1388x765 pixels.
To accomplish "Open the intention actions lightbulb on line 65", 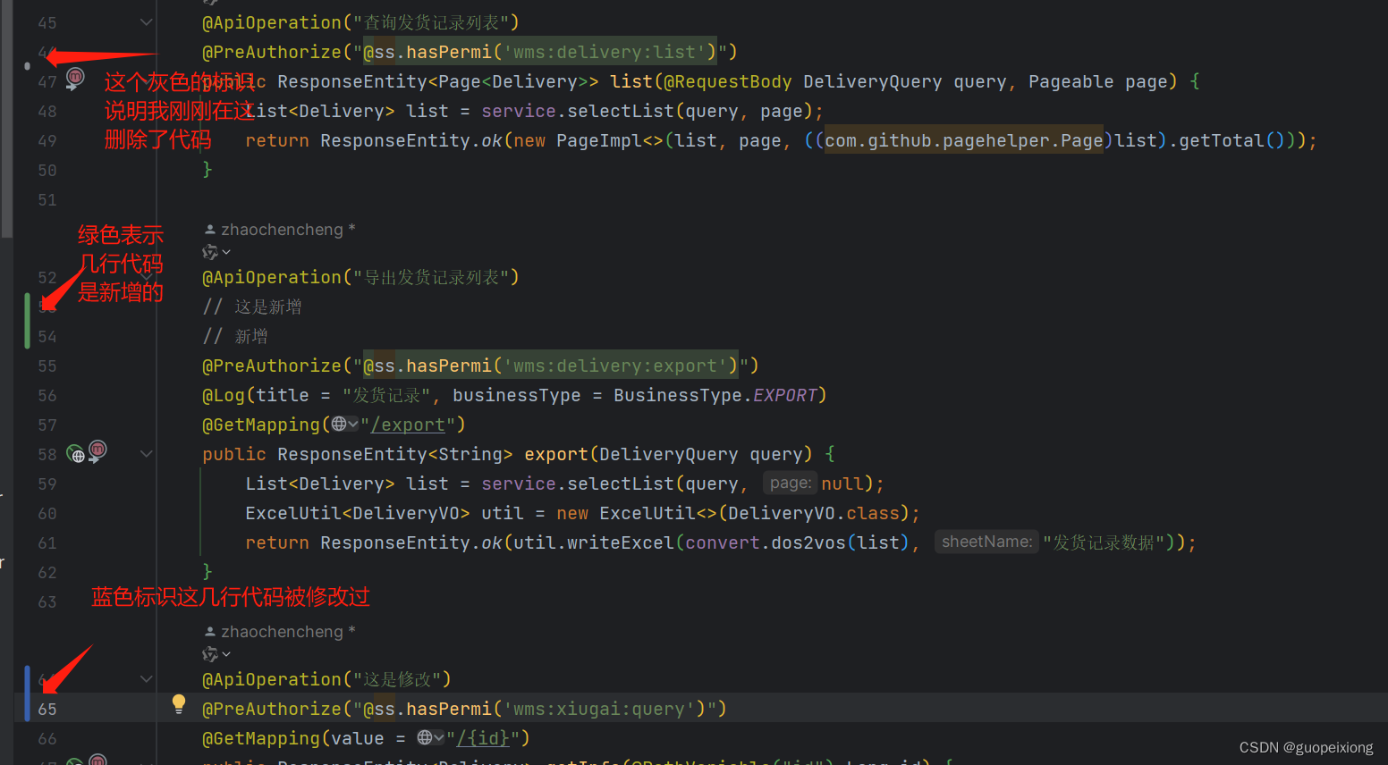I will coord(178,704).
